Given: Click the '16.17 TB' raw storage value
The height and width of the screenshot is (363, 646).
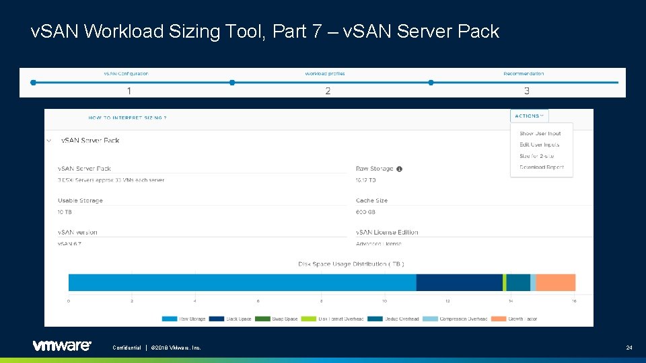Looking at the screenshot, I should coord(366,180).
